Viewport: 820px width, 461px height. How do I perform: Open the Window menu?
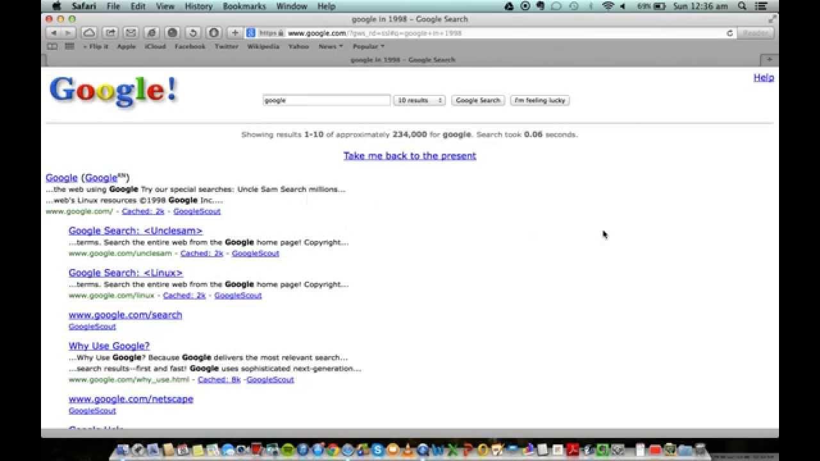tap(291, 6)
